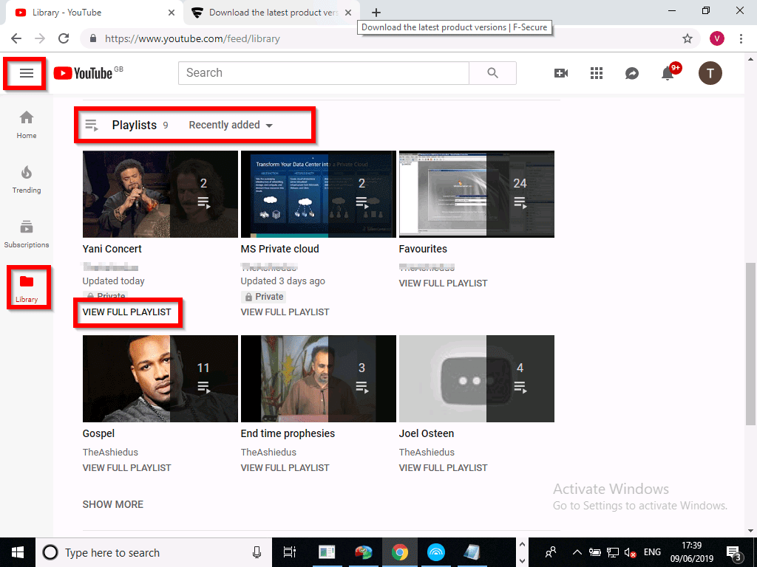Image resolution: width=757 pixels, height=567 pixels.
Task: Show hidden system tray icons
Action: pos(577,552)
